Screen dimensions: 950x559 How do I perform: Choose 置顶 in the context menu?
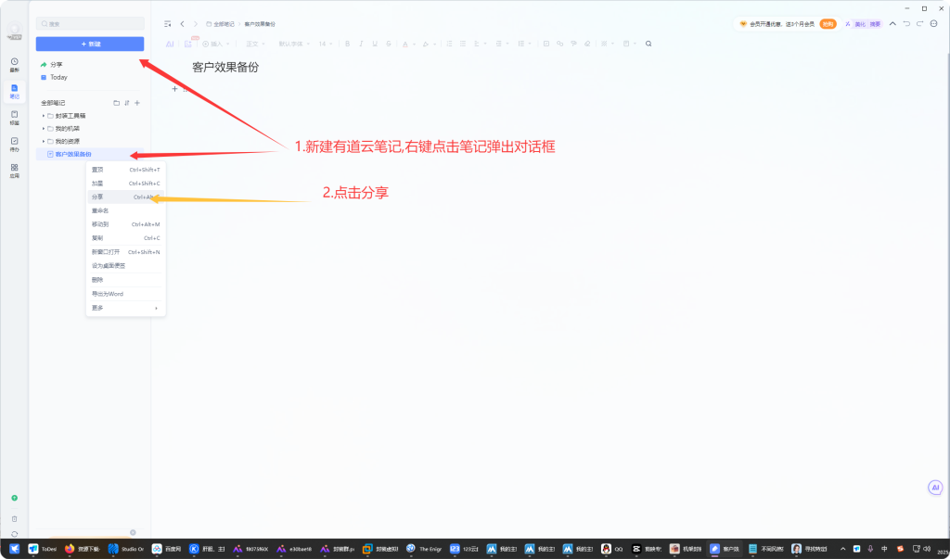(x=126, y=170)
